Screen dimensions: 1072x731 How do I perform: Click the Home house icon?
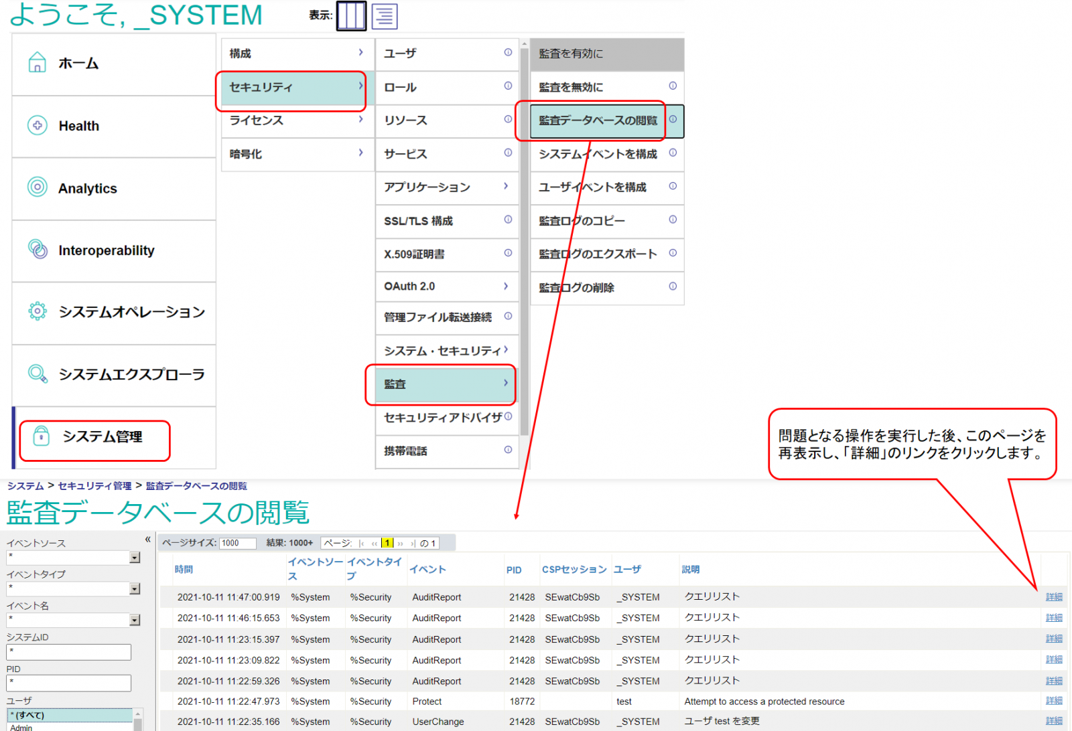[38, 63]
